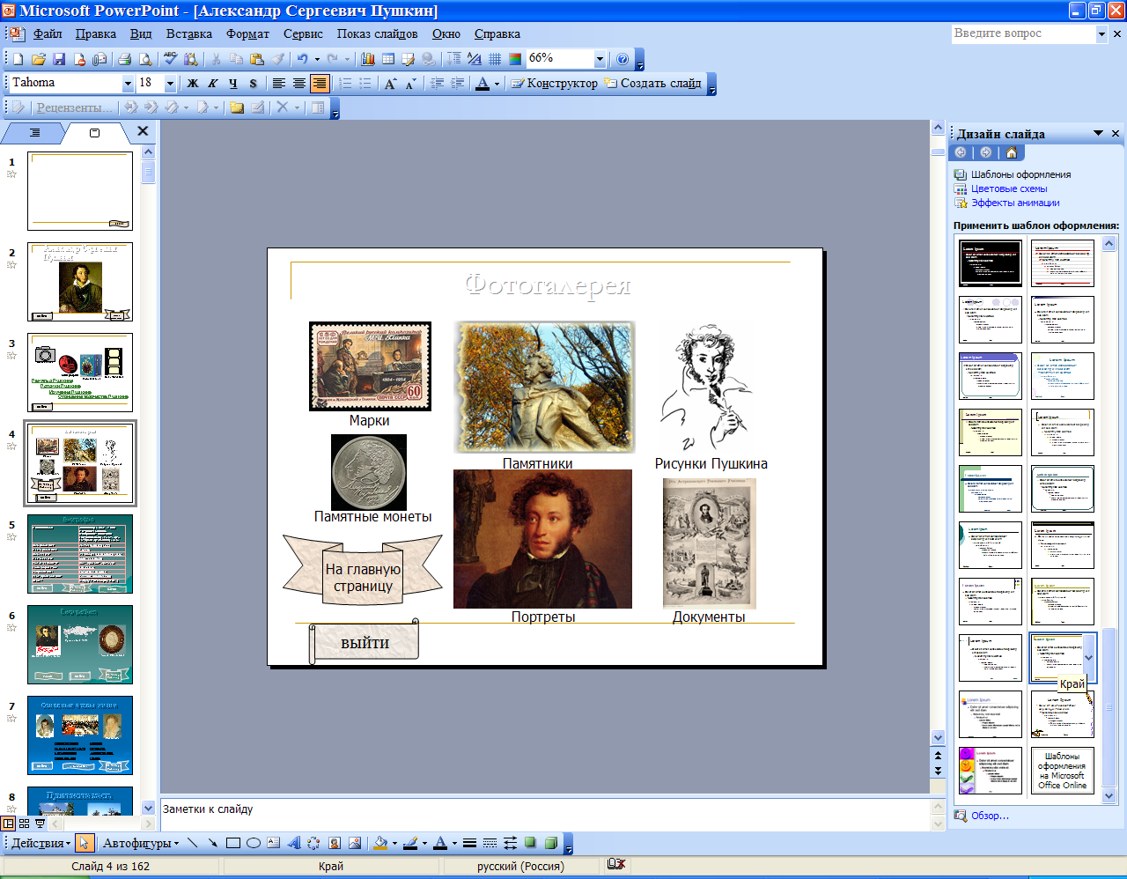Open the Tahoma font name dropdown
Screen dimensions: 1127x879
[128, 84]
